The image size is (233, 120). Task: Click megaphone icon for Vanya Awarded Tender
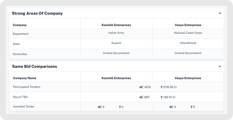coord(171,107)
